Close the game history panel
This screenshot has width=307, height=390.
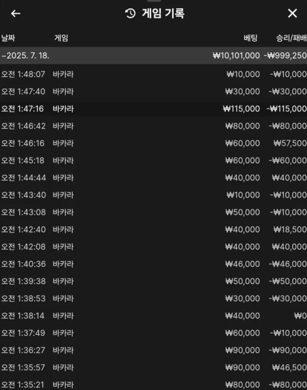coord(292,13)
